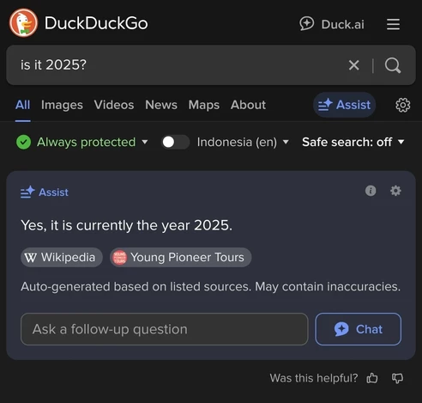Open the Wikipedia source chip
The width and height of the screenshot is (422, 403).
click(x=62, y=257)
